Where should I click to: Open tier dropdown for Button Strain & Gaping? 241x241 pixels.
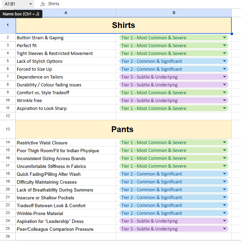(x=225, y=38)
